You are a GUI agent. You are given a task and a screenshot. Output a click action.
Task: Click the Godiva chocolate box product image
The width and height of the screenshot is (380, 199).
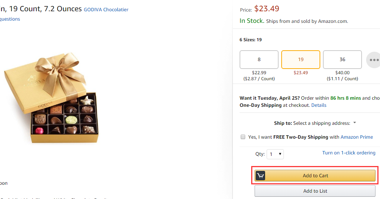pyautogui.click(x=51, y=97)
